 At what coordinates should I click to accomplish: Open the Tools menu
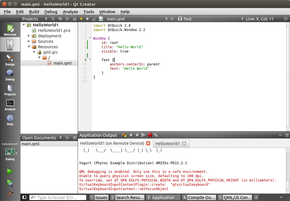point(89,11)
